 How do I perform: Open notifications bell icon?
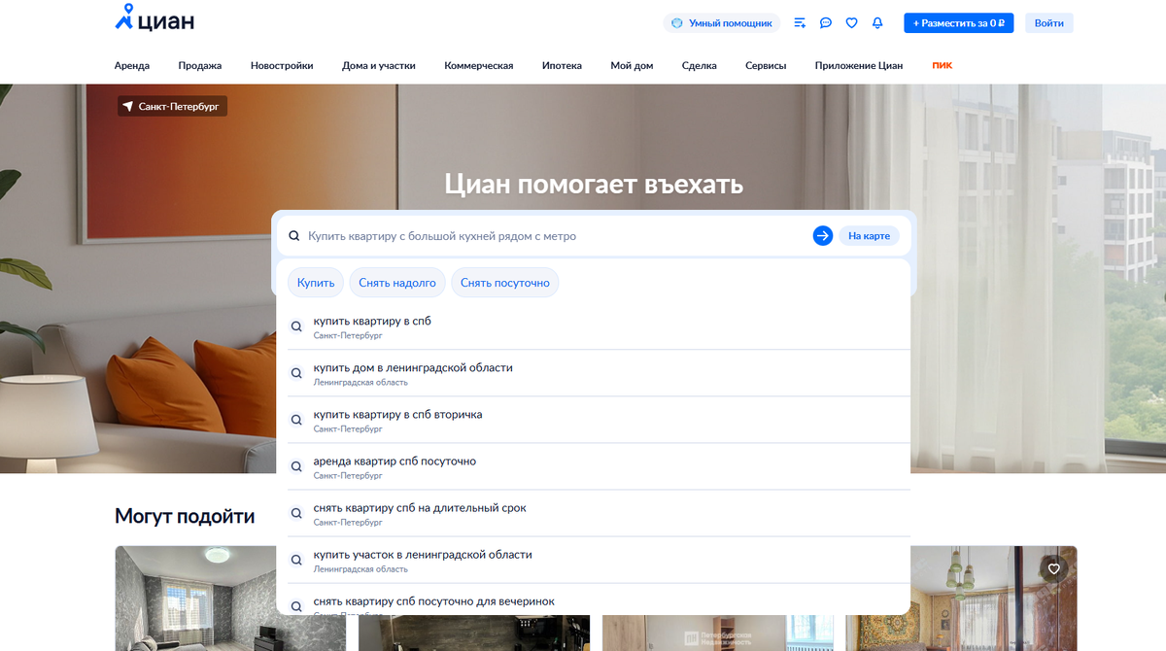[877, 22]
